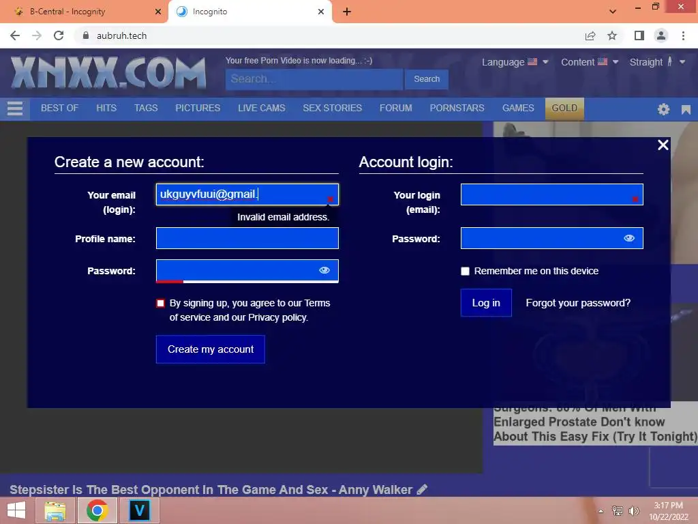The image size is (698, 524).
Task: Open the GOLD menu item
Action: 564,108
